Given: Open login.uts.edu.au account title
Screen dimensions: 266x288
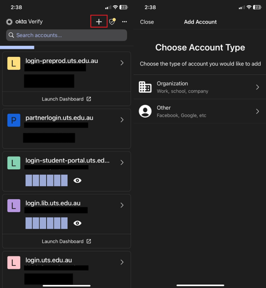Looking at the screenshot, I should point(49,260).
